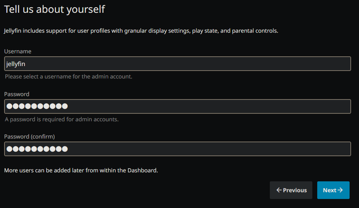Click the right arrow icon on Next
359x208 pixels.
coord(340,190)
